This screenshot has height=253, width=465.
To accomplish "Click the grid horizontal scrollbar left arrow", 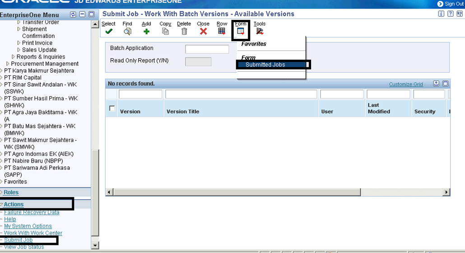I will (109, 192).
